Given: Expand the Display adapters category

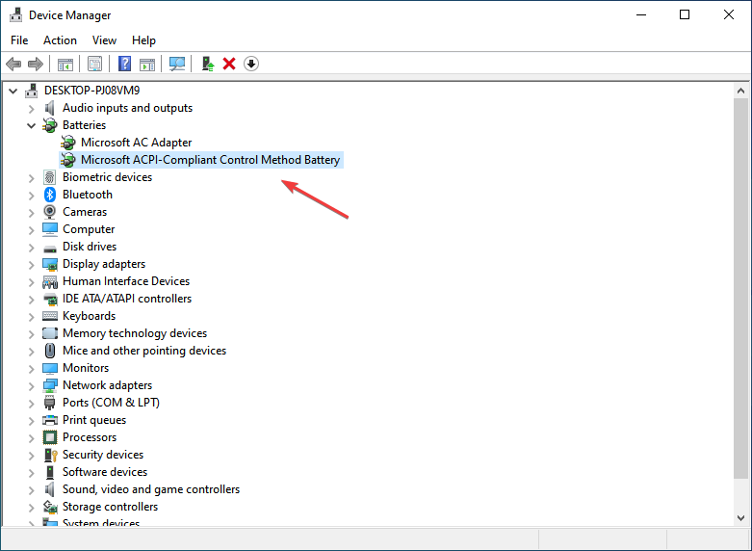Looking at the screenshot, I should click(x=31, y=265).
